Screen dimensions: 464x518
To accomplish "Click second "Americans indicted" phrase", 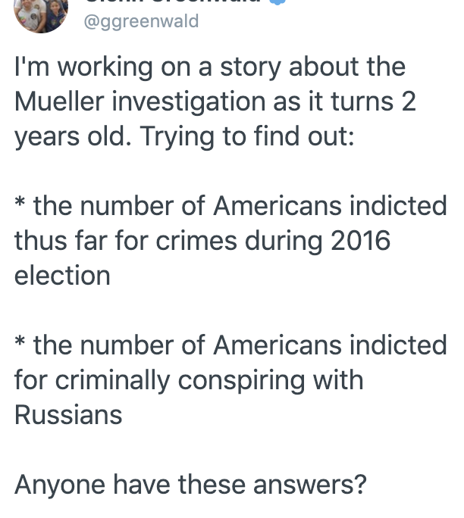I will [x=330, y=345].
